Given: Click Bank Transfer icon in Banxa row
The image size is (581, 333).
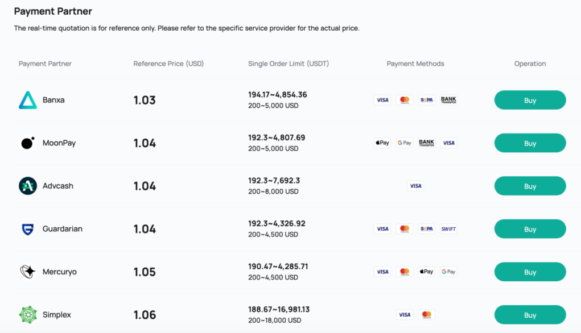Looking at the screenshot, I should 448,100.
